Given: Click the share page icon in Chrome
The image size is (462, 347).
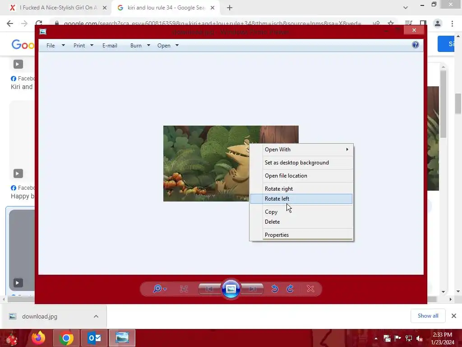Looking at the screenshot, I should coord(376,23).
